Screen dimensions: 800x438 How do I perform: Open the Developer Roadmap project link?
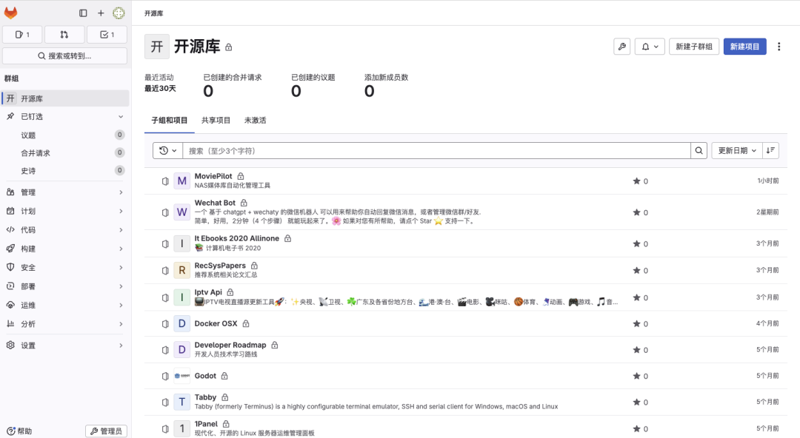pos(230,346)
